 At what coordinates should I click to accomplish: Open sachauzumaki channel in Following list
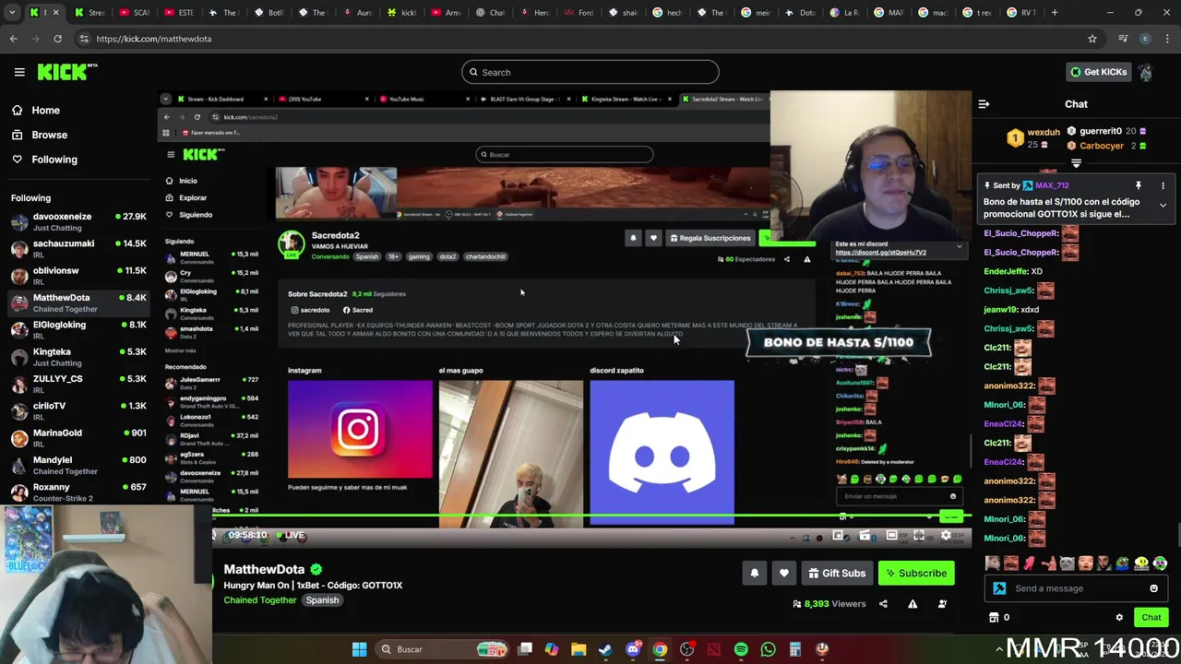coord(78,249)
